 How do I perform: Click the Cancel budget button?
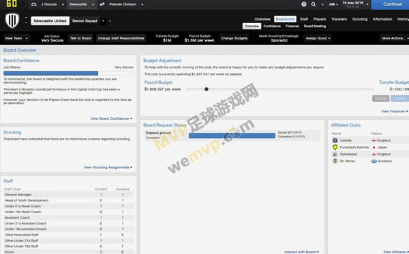(x=380, y=99)
